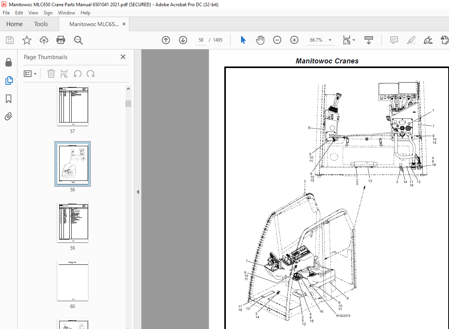The height and width of the screenshot is (329, 449).
Task: Activate the Hand pan tool
Action: point(260,40)
